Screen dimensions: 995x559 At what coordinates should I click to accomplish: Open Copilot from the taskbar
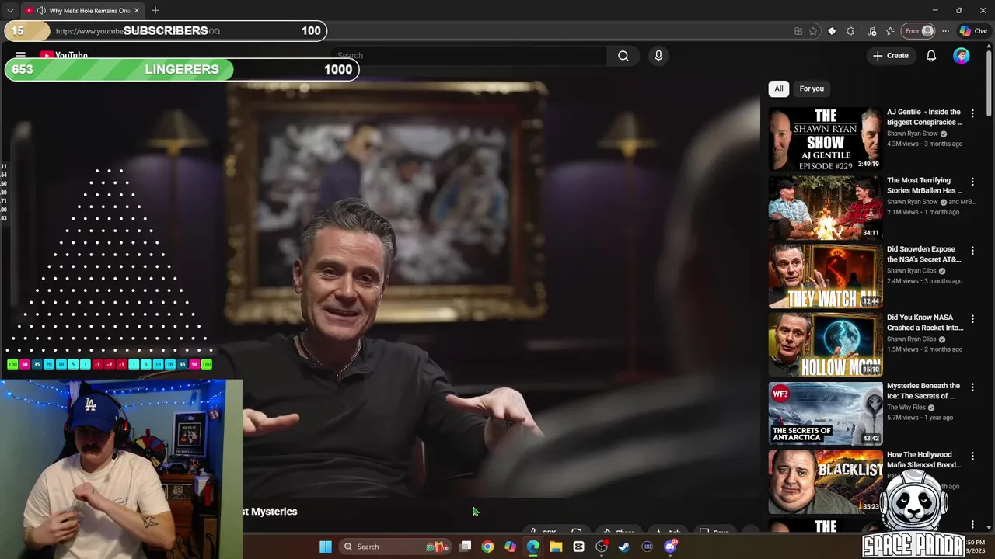[510, 547]
